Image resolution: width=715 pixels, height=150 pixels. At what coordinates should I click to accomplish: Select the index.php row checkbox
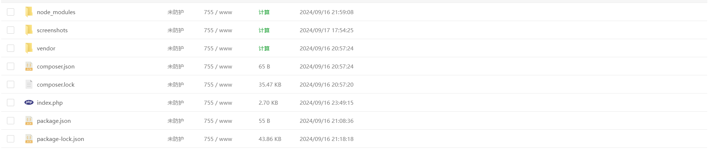(x=11, y=103)
